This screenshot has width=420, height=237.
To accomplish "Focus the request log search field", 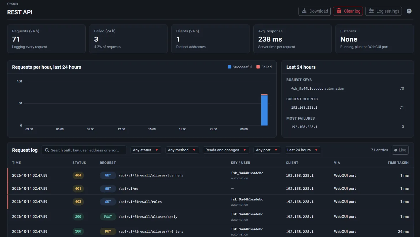I will tap(84, 150).
